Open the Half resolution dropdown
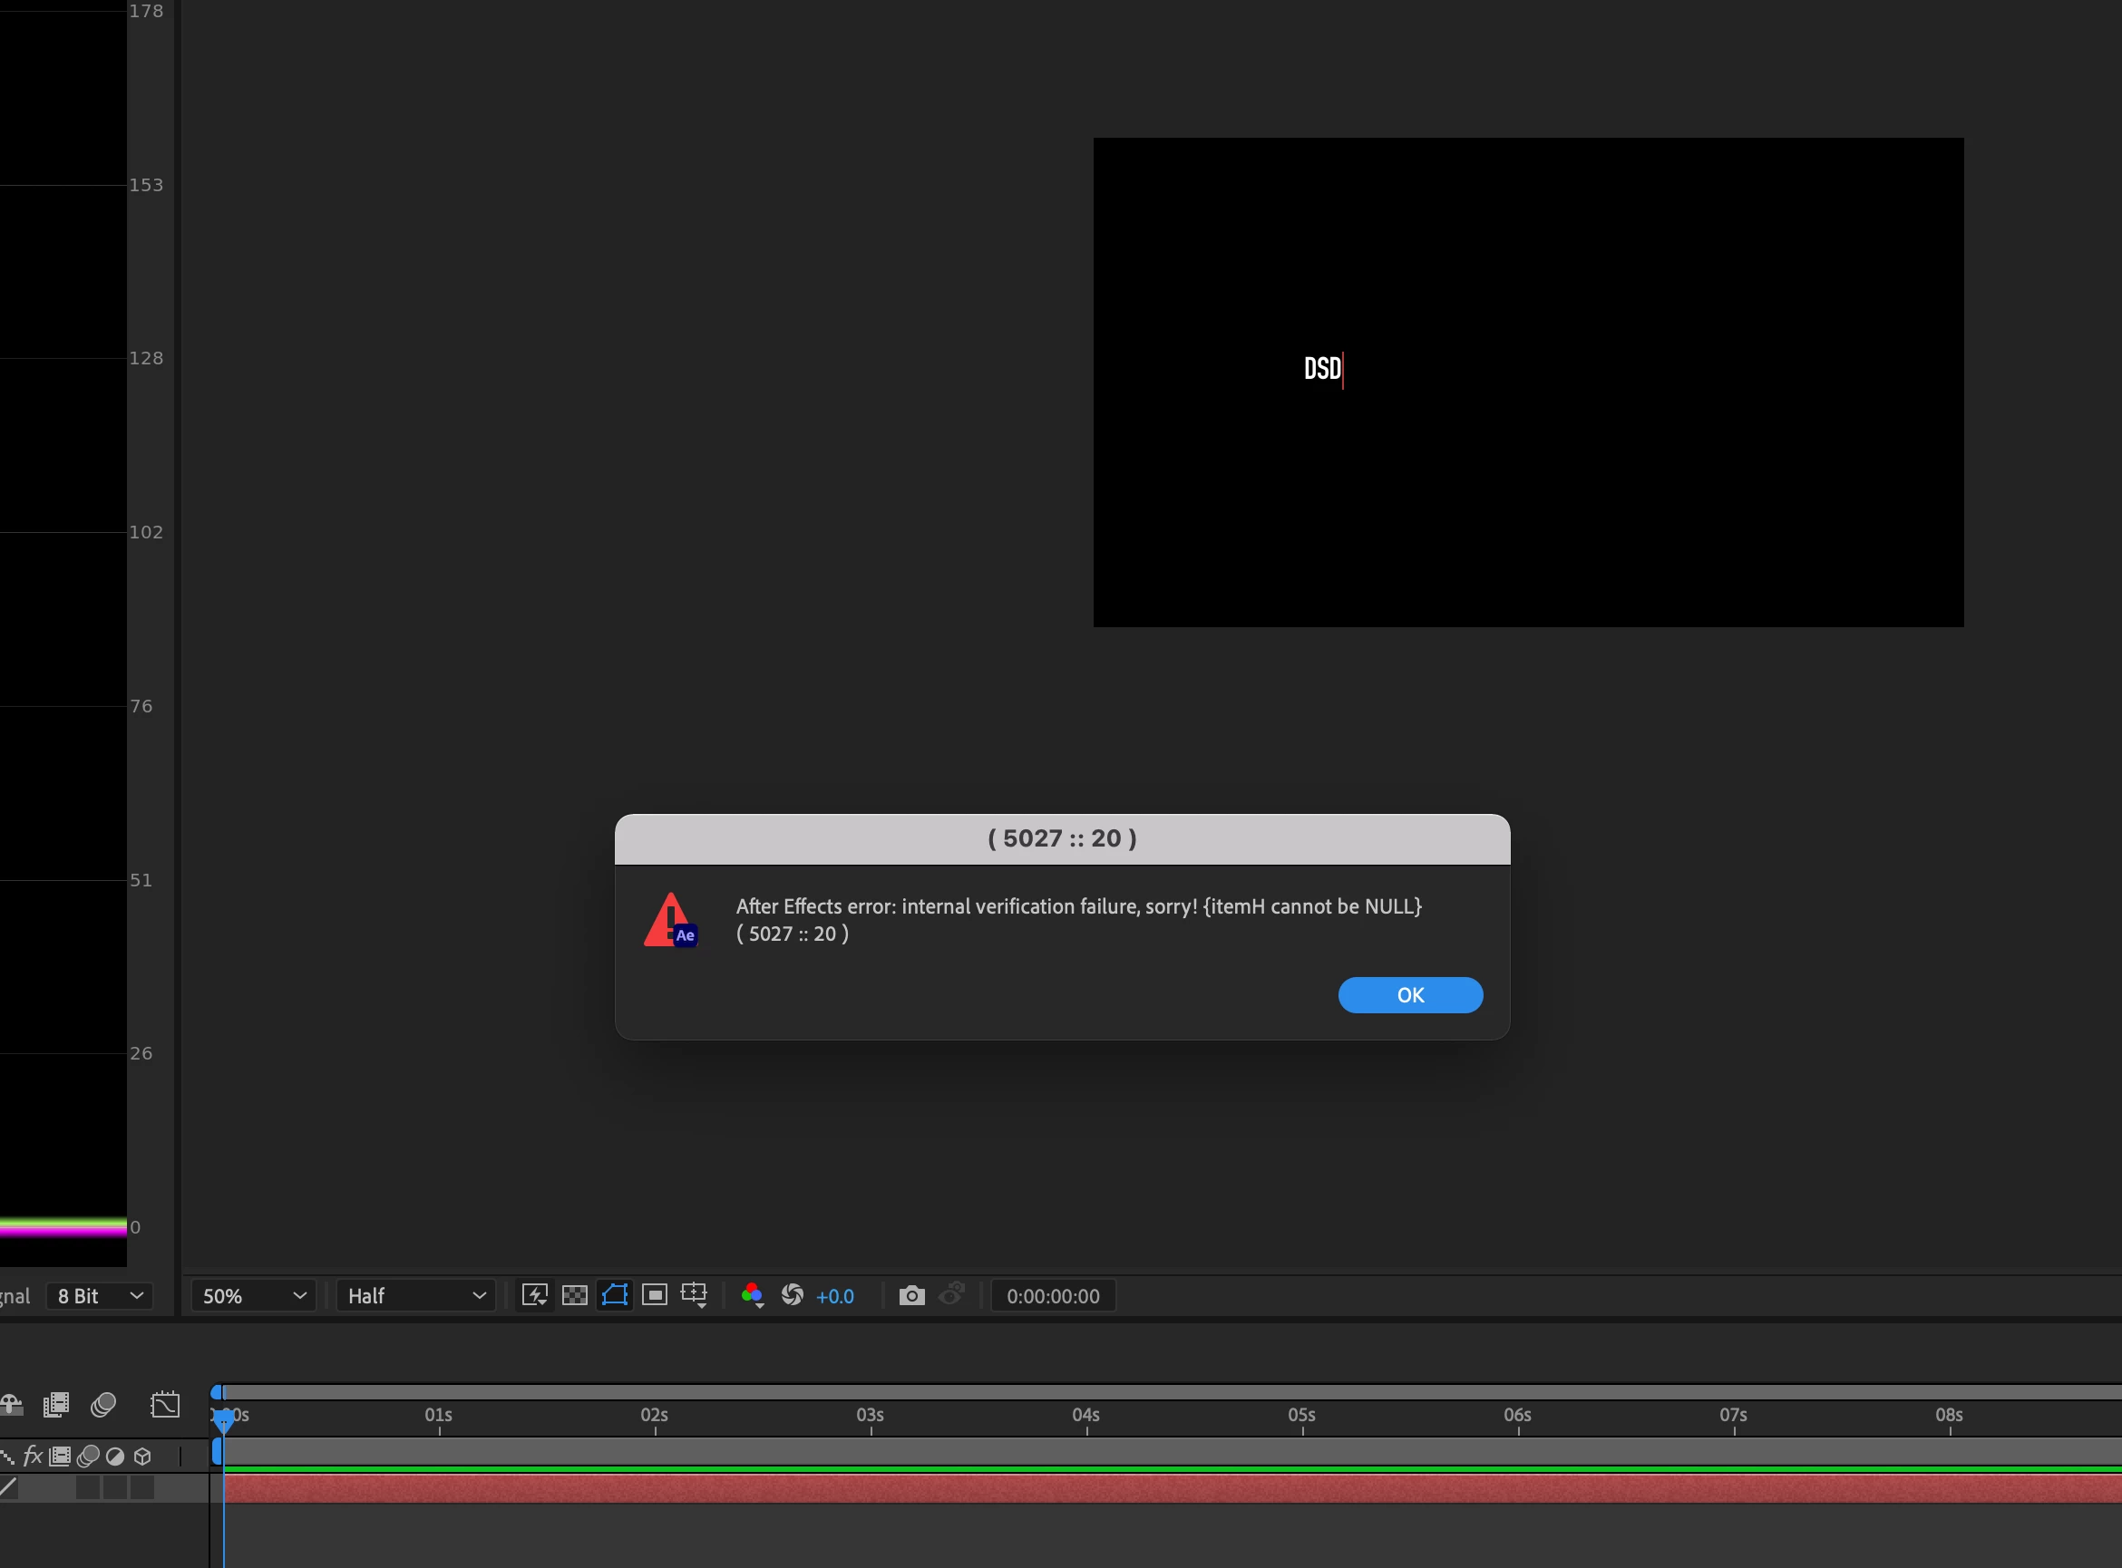Viewport: 2122px width, 1568px height. click(416, 1296)
